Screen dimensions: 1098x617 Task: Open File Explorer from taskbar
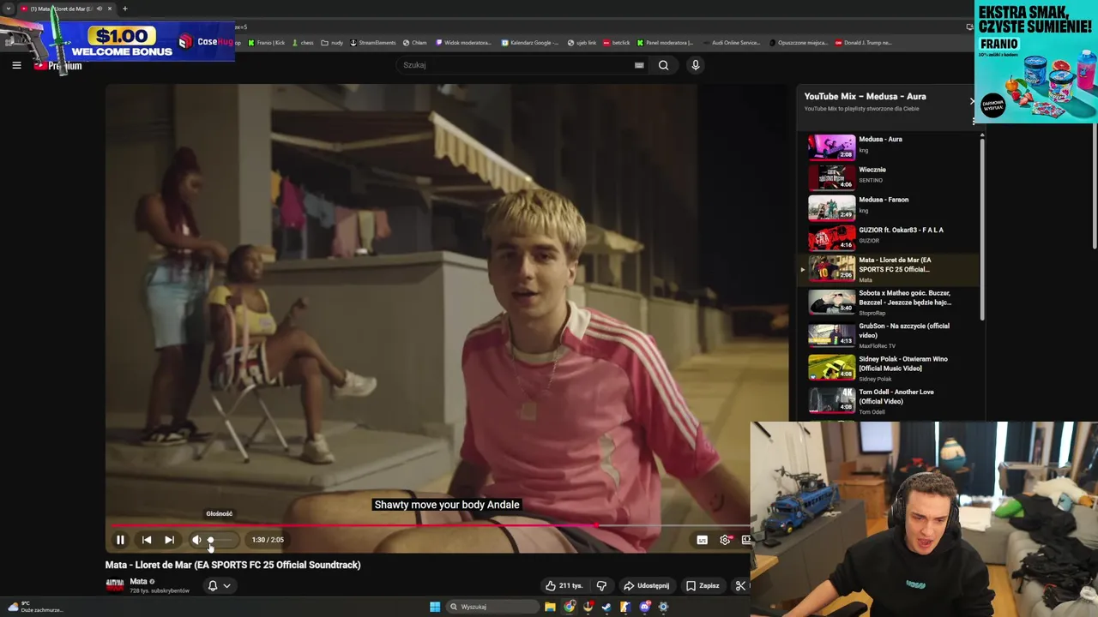coord(550,607)
